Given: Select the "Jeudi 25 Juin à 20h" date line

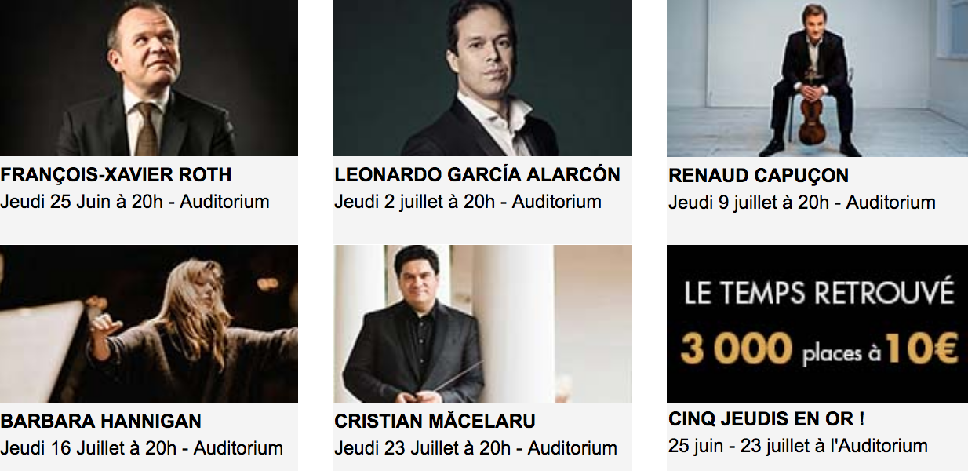Looking at the screenshot, I should 135,202.
